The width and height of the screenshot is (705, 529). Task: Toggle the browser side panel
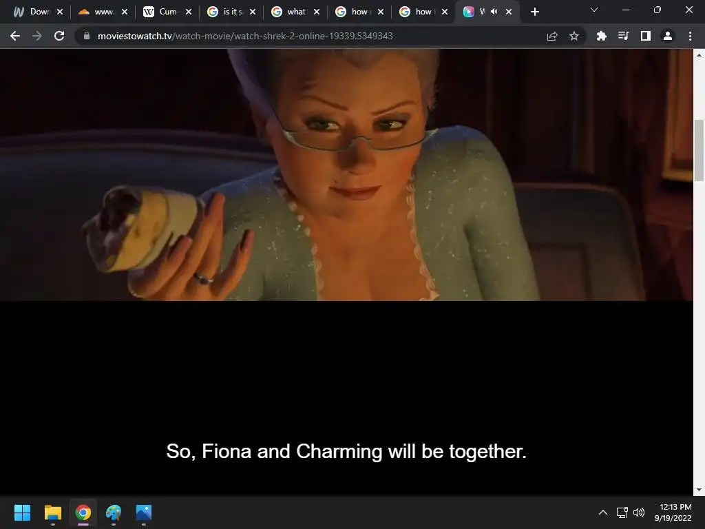(645, 36)
